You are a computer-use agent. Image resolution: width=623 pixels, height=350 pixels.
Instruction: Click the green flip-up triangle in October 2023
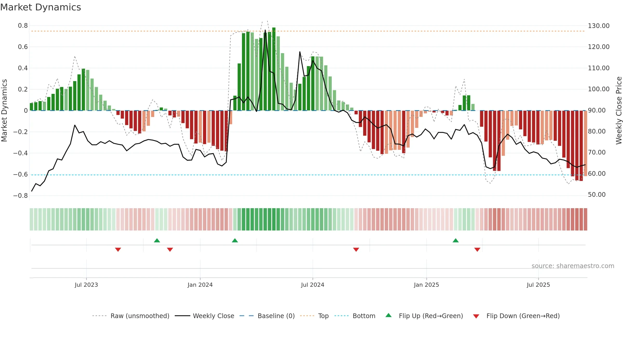point(157,240)
